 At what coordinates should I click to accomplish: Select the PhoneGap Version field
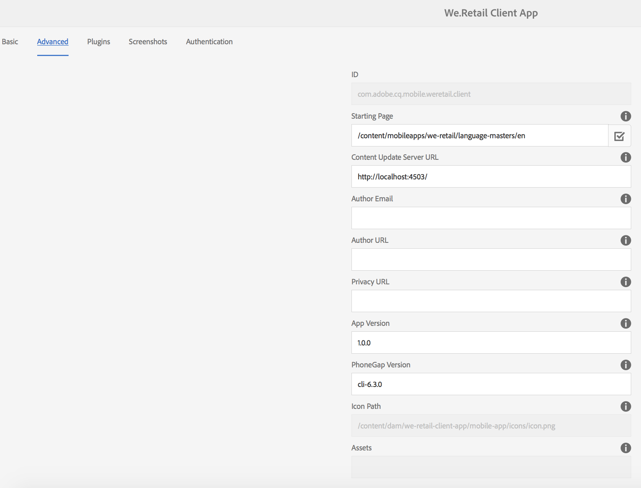click(x=491, y=384)
